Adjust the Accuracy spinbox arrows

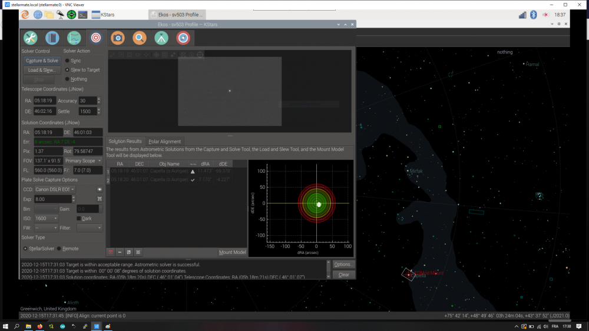point(99,101)
